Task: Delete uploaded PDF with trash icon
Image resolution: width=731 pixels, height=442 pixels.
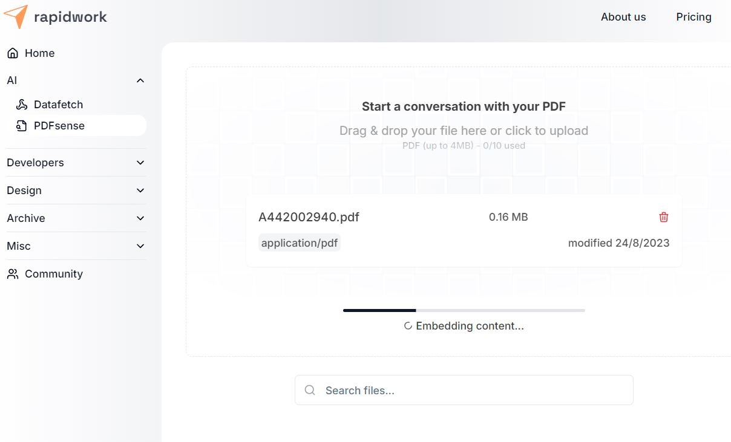Action: 664,217
